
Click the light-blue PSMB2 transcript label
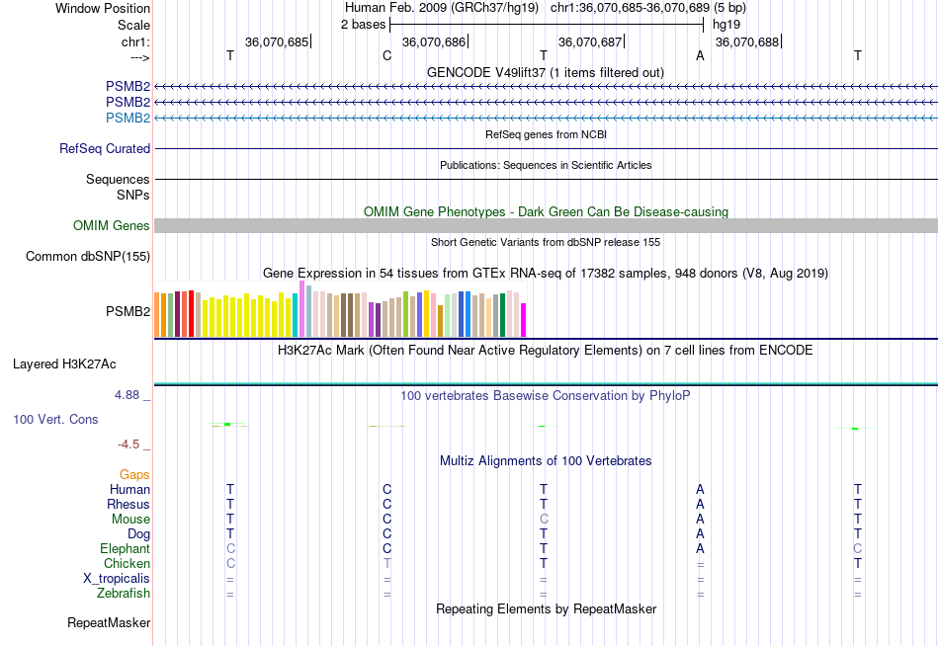point(128,118)
